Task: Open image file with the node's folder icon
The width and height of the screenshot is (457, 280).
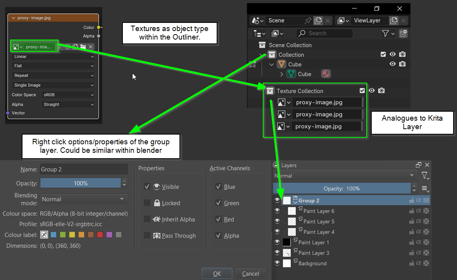Action: click(x=83, y=47)
